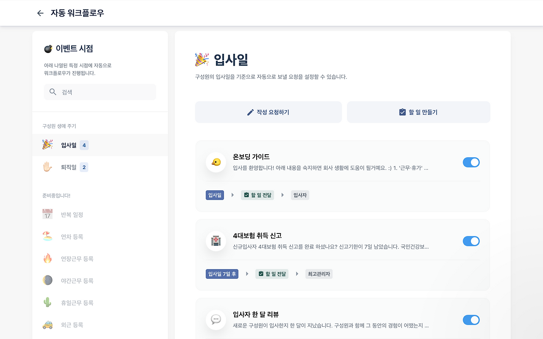
Task: Click the beach umbrella icon for 연차 등록
Action: [48, 236]
